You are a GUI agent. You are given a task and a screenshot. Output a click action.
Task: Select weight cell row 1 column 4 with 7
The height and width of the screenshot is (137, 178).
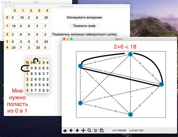47,26
